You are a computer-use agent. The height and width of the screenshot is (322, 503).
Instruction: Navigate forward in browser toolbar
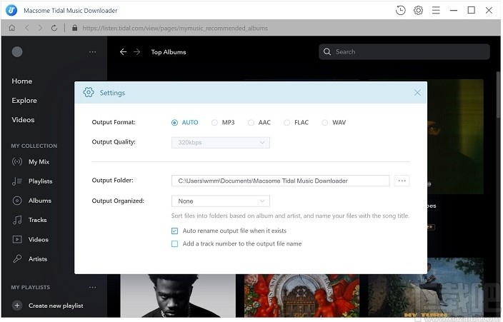pyautogui.click(x=40, y=28)
